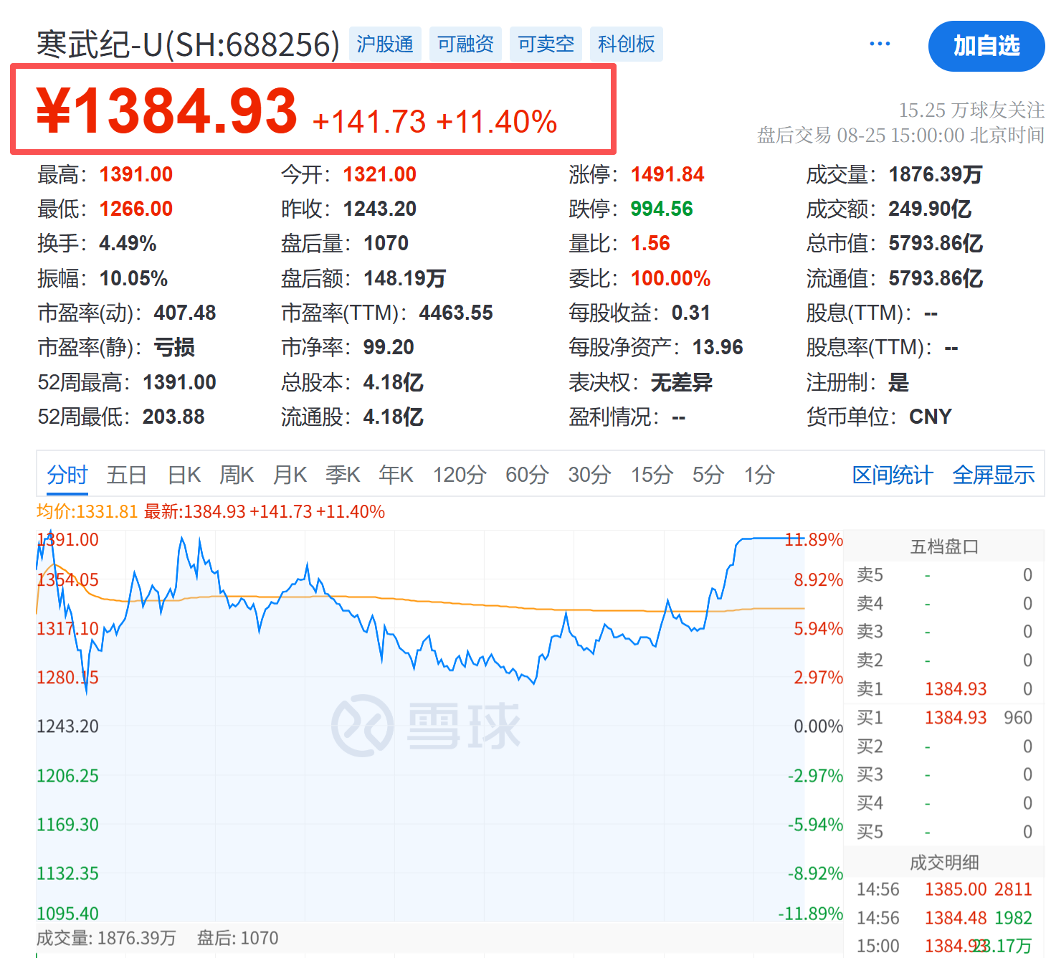Click the 货币单位 value CNY

(x=931, y=417)
